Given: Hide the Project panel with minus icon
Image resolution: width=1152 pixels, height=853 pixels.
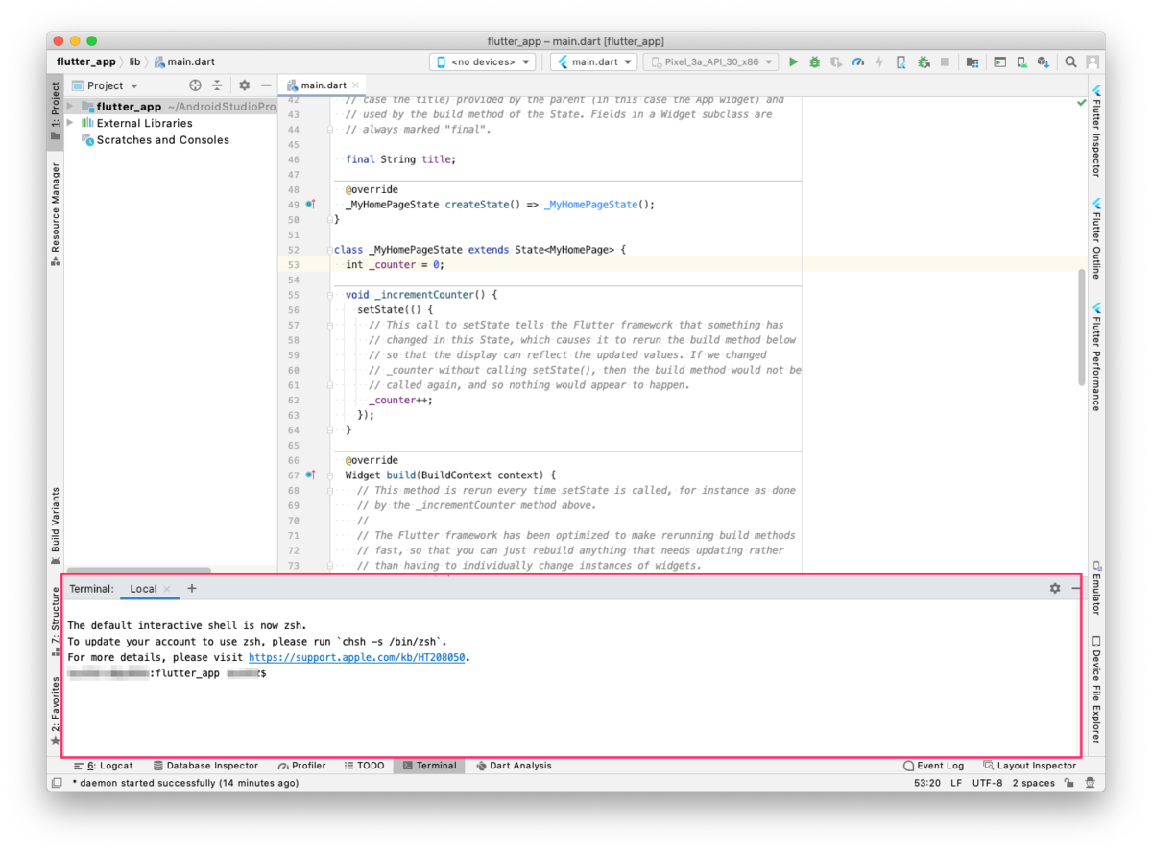Looking at the screenshot, I should pos(266,85).
